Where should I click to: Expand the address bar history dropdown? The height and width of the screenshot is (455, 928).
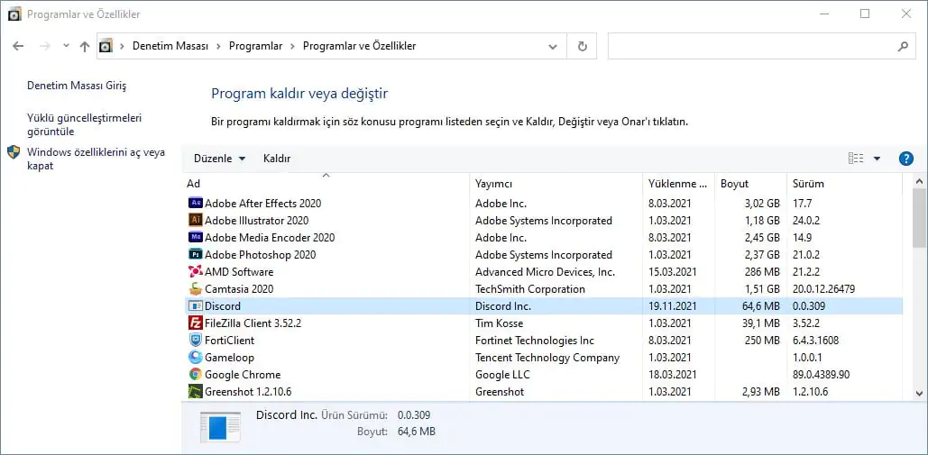pos(553,46)
